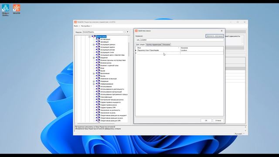Click the empty new row in options table
Image resolution: width=279 pixels, height=157 pixels.
pos(180,53)
